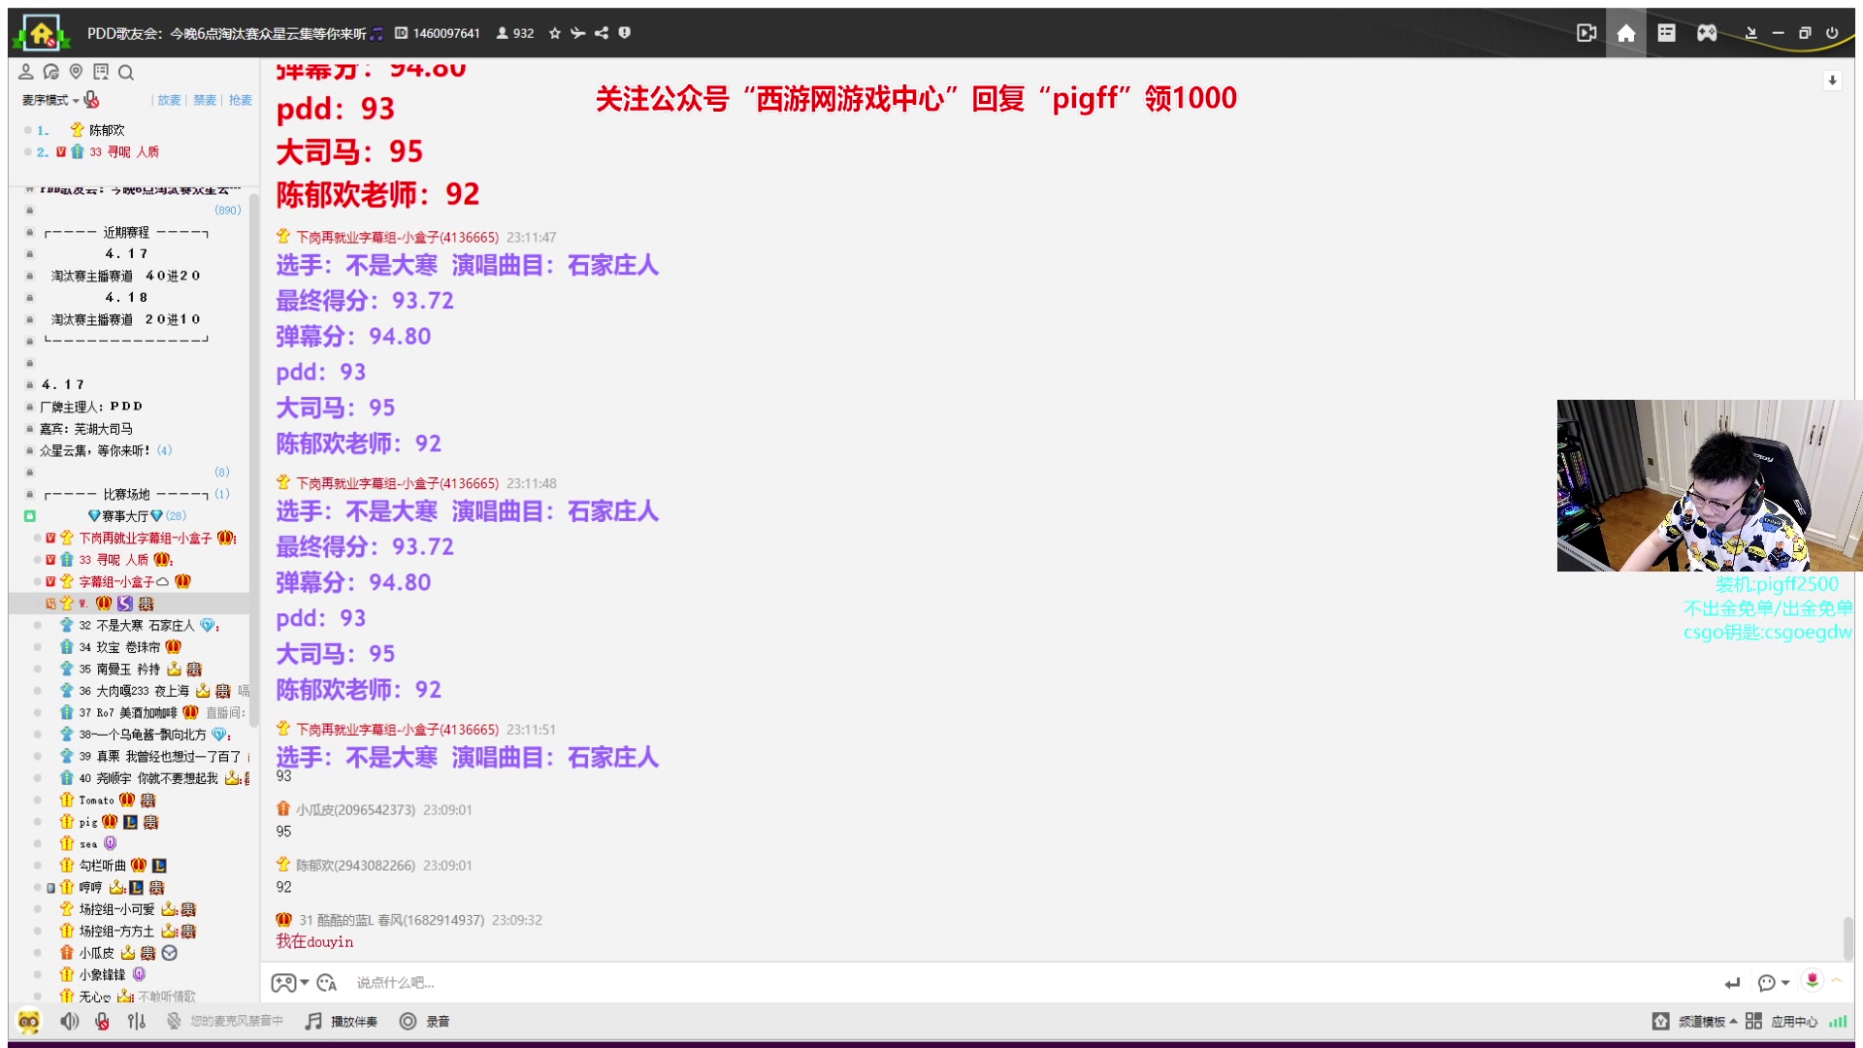Click the channel list vertical scrollbar
The height and width of the screenshot is (1048, 1863).
coord(254,459)
